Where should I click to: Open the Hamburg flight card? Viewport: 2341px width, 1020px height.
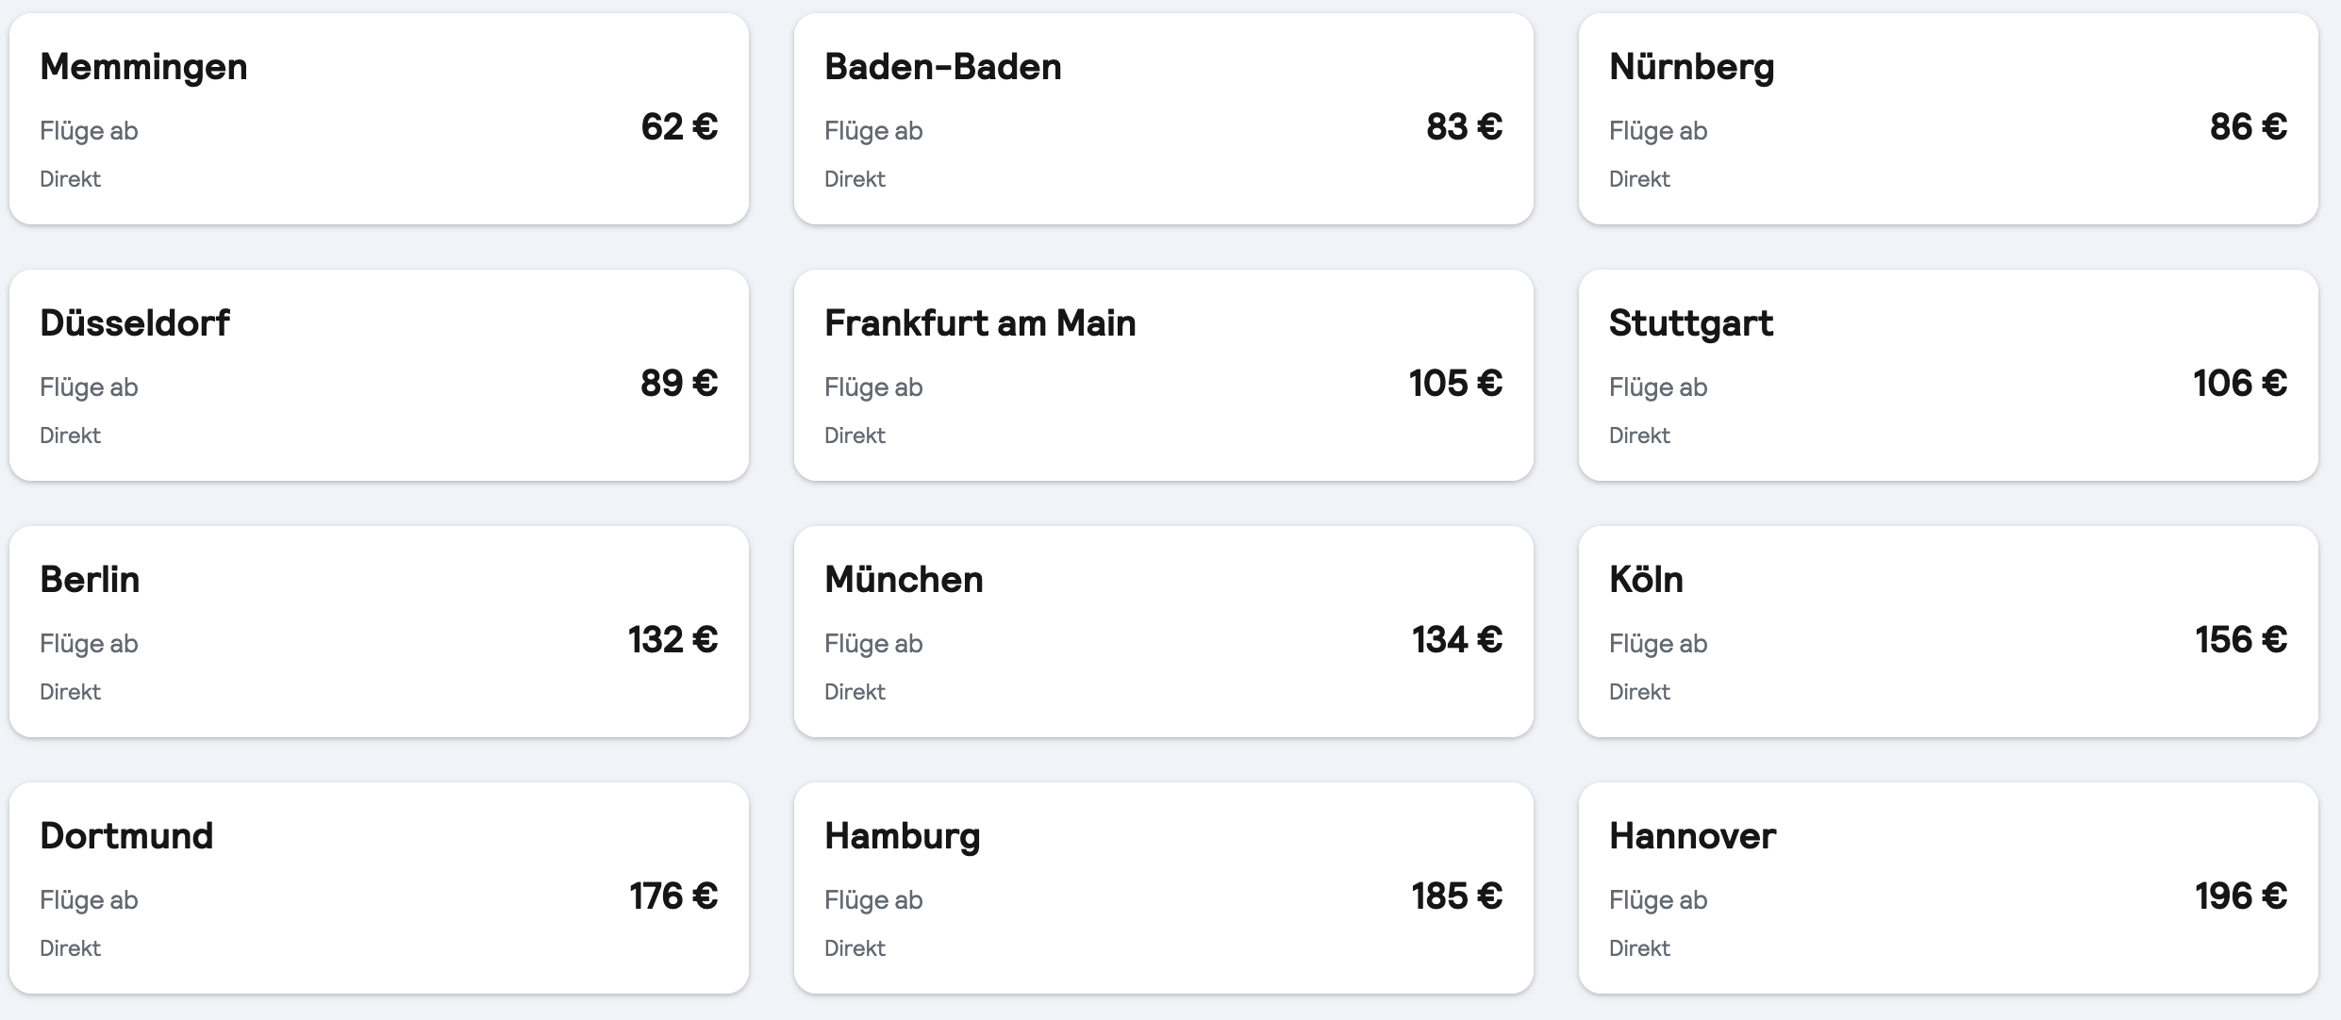pos(1163,888)
